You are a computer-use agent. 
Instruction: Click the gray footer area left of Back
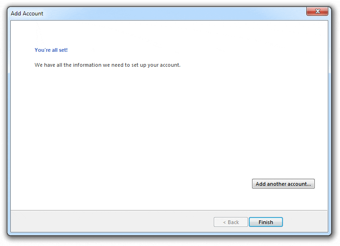coord(108,222)
